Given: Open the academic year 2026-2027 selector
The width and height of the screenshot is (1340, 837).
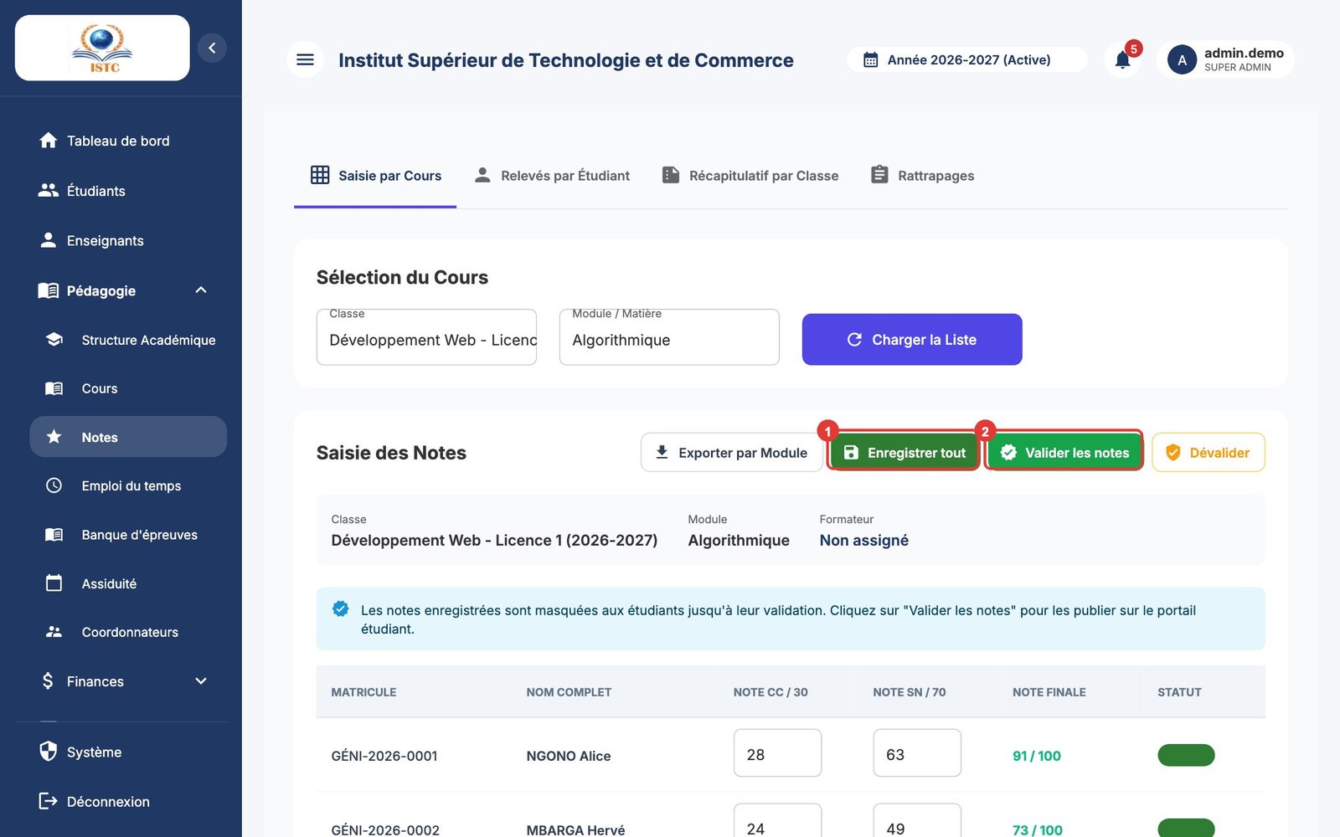Looking at the screenshot, I should tap(967, 59).
